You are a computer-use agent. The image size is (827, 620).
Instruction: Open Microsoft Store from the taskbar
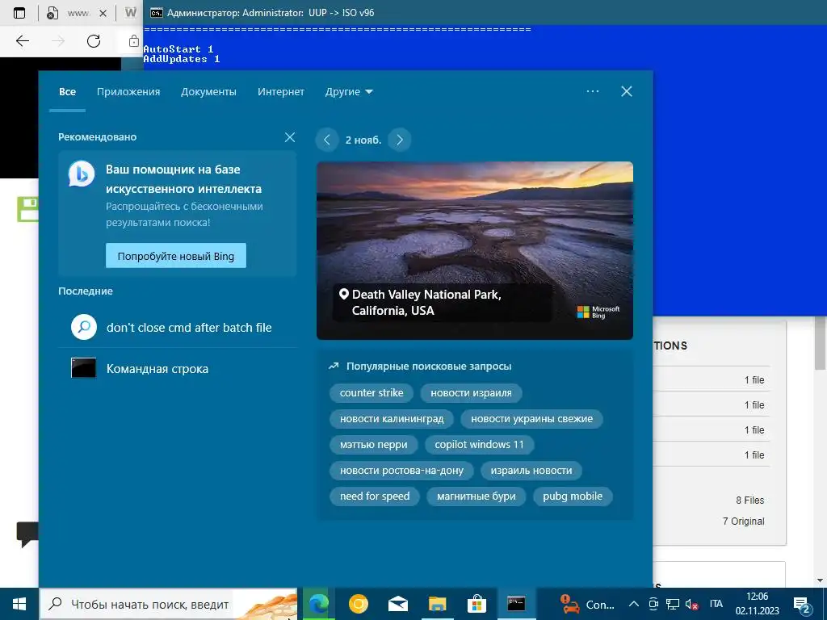point(476,604)
